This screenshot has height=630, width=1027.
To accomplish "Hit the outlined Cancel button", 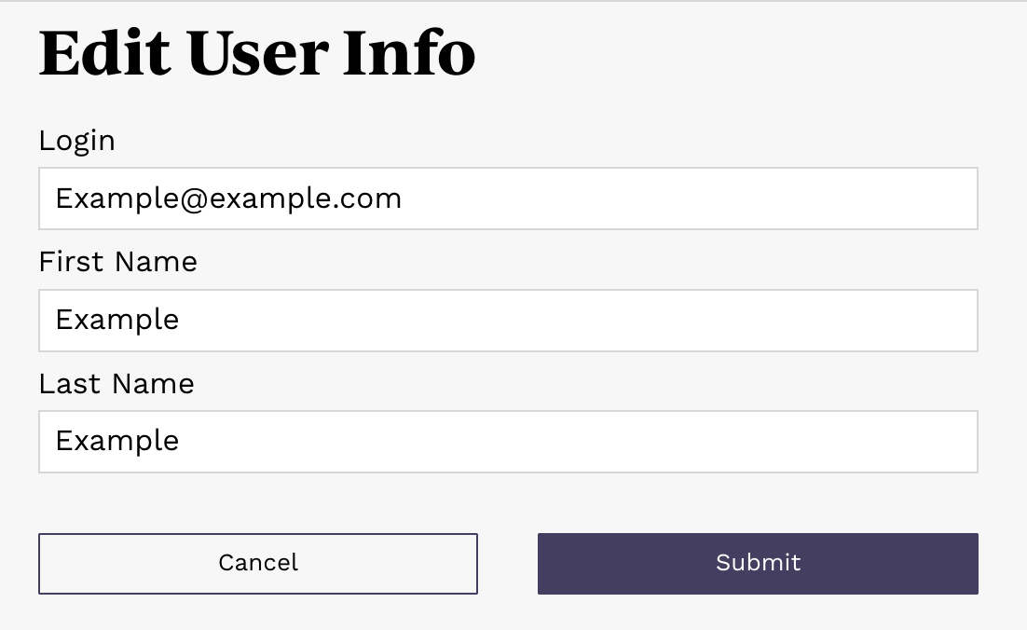I will pos(258,563).
